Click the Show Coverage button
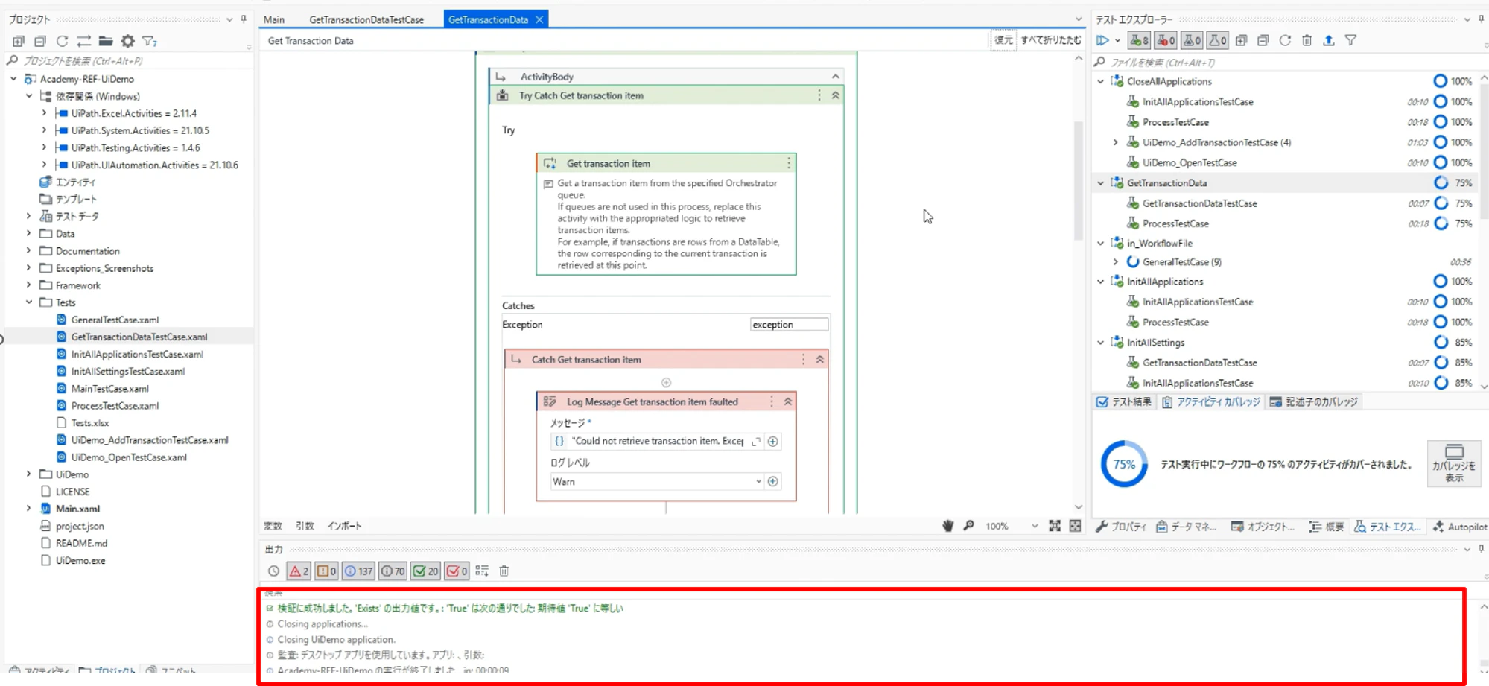 pos(1453,463)
